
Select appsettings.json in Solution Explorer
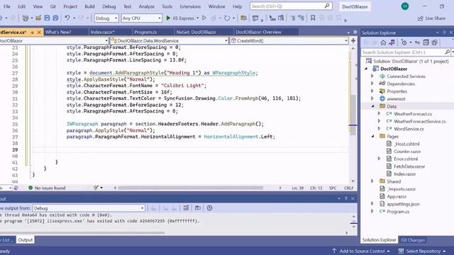[x=403, y=204]
